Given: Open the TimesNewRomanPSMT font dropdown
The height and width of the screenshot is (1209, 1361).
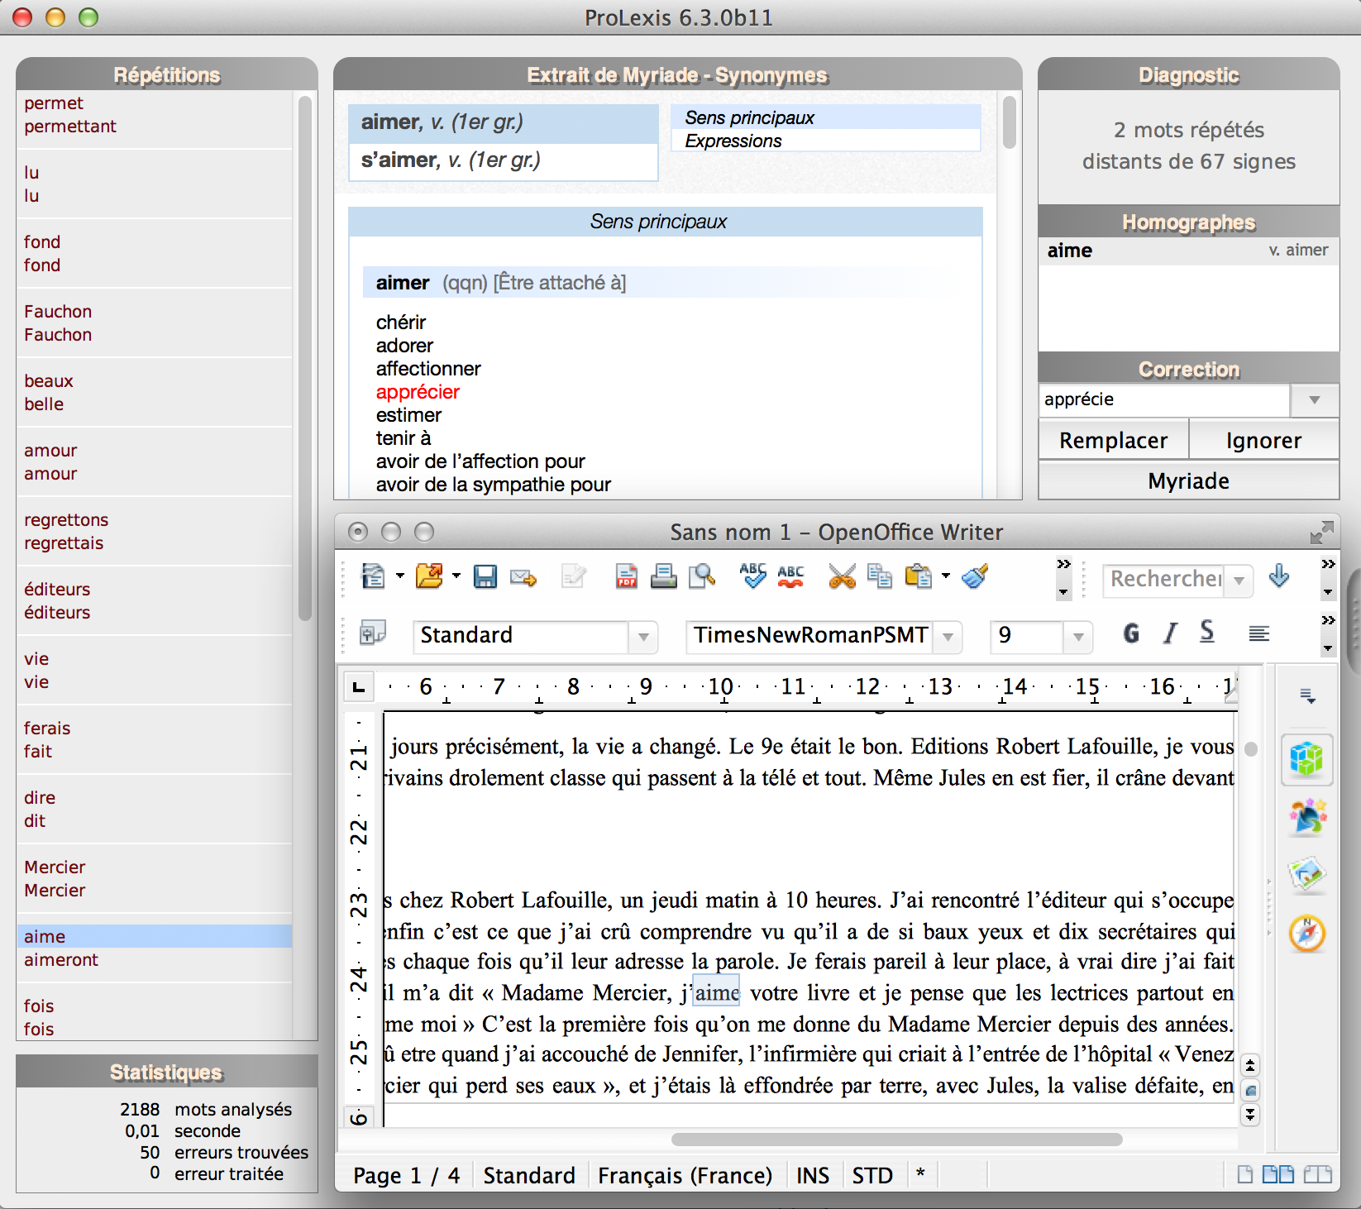Looking at the screenshot, I should pos(948,637).
